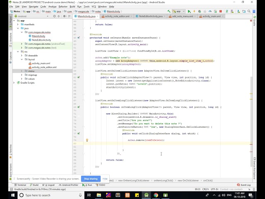Open the SDK Manager icon
Screen dimensions: 265x199
coord(238,11)
